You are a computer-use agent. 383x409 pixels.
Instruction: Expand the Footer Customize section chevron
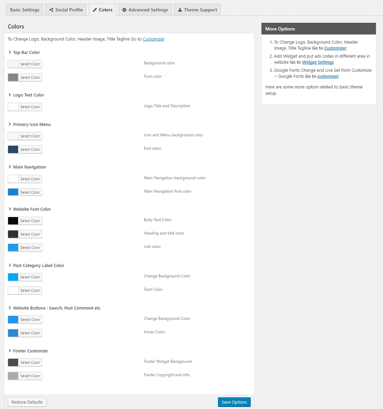click(10, 351)
